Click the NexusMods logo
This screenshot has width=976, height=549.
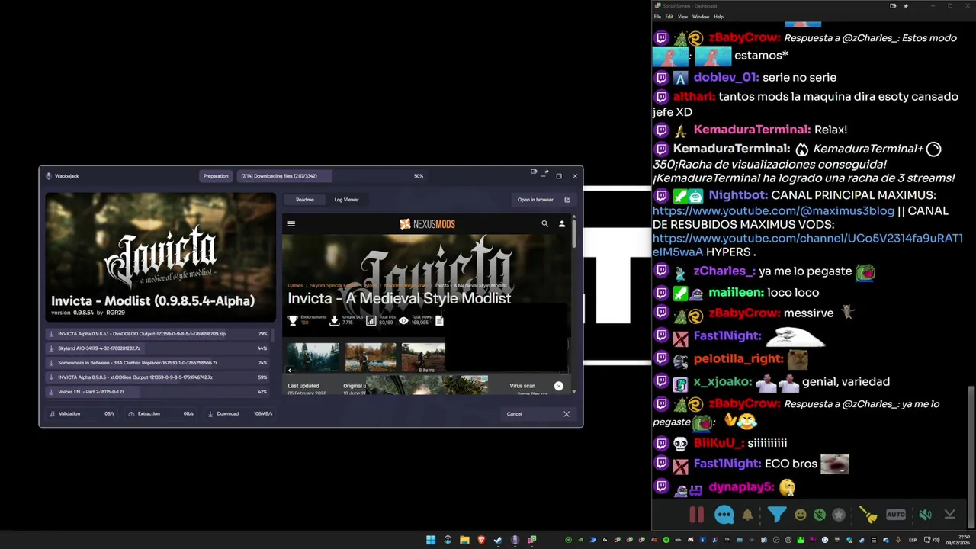427,224
